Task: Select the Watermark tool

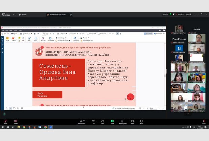Action: point(51,39)
